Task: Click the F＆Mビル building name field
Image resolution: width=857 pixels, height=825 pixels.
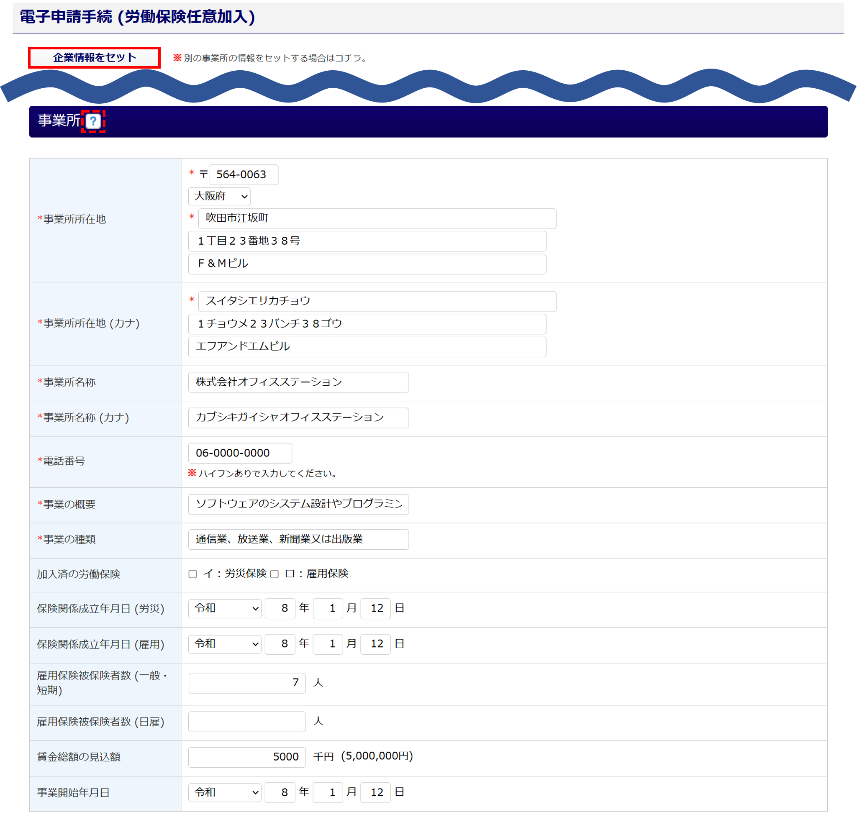Action: [367, 264]
